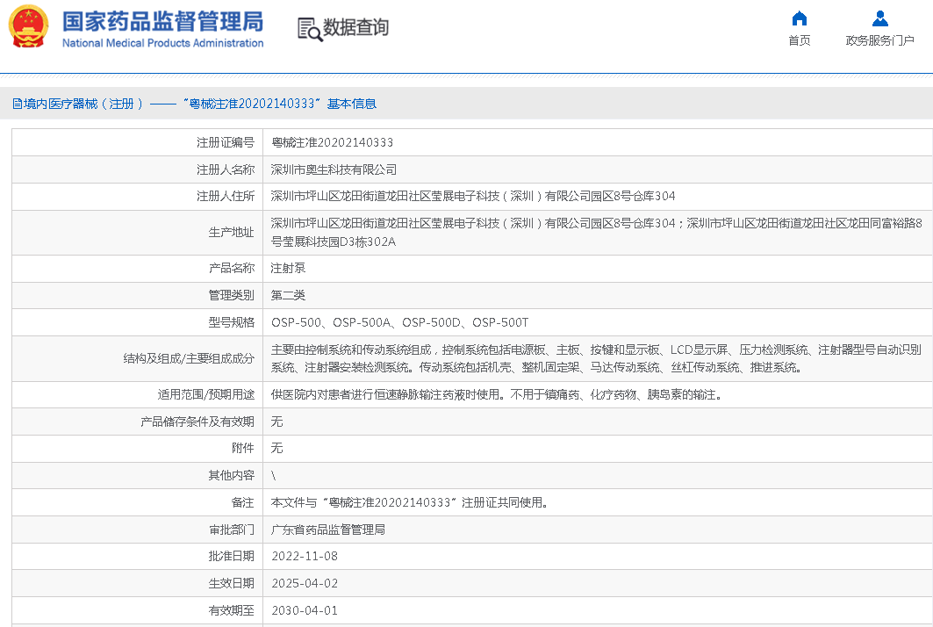Viewport: 933px width, 627px height.
Task: Open the 政务服务门户 link
Action: pyautogui.click(x=880, y=40)
